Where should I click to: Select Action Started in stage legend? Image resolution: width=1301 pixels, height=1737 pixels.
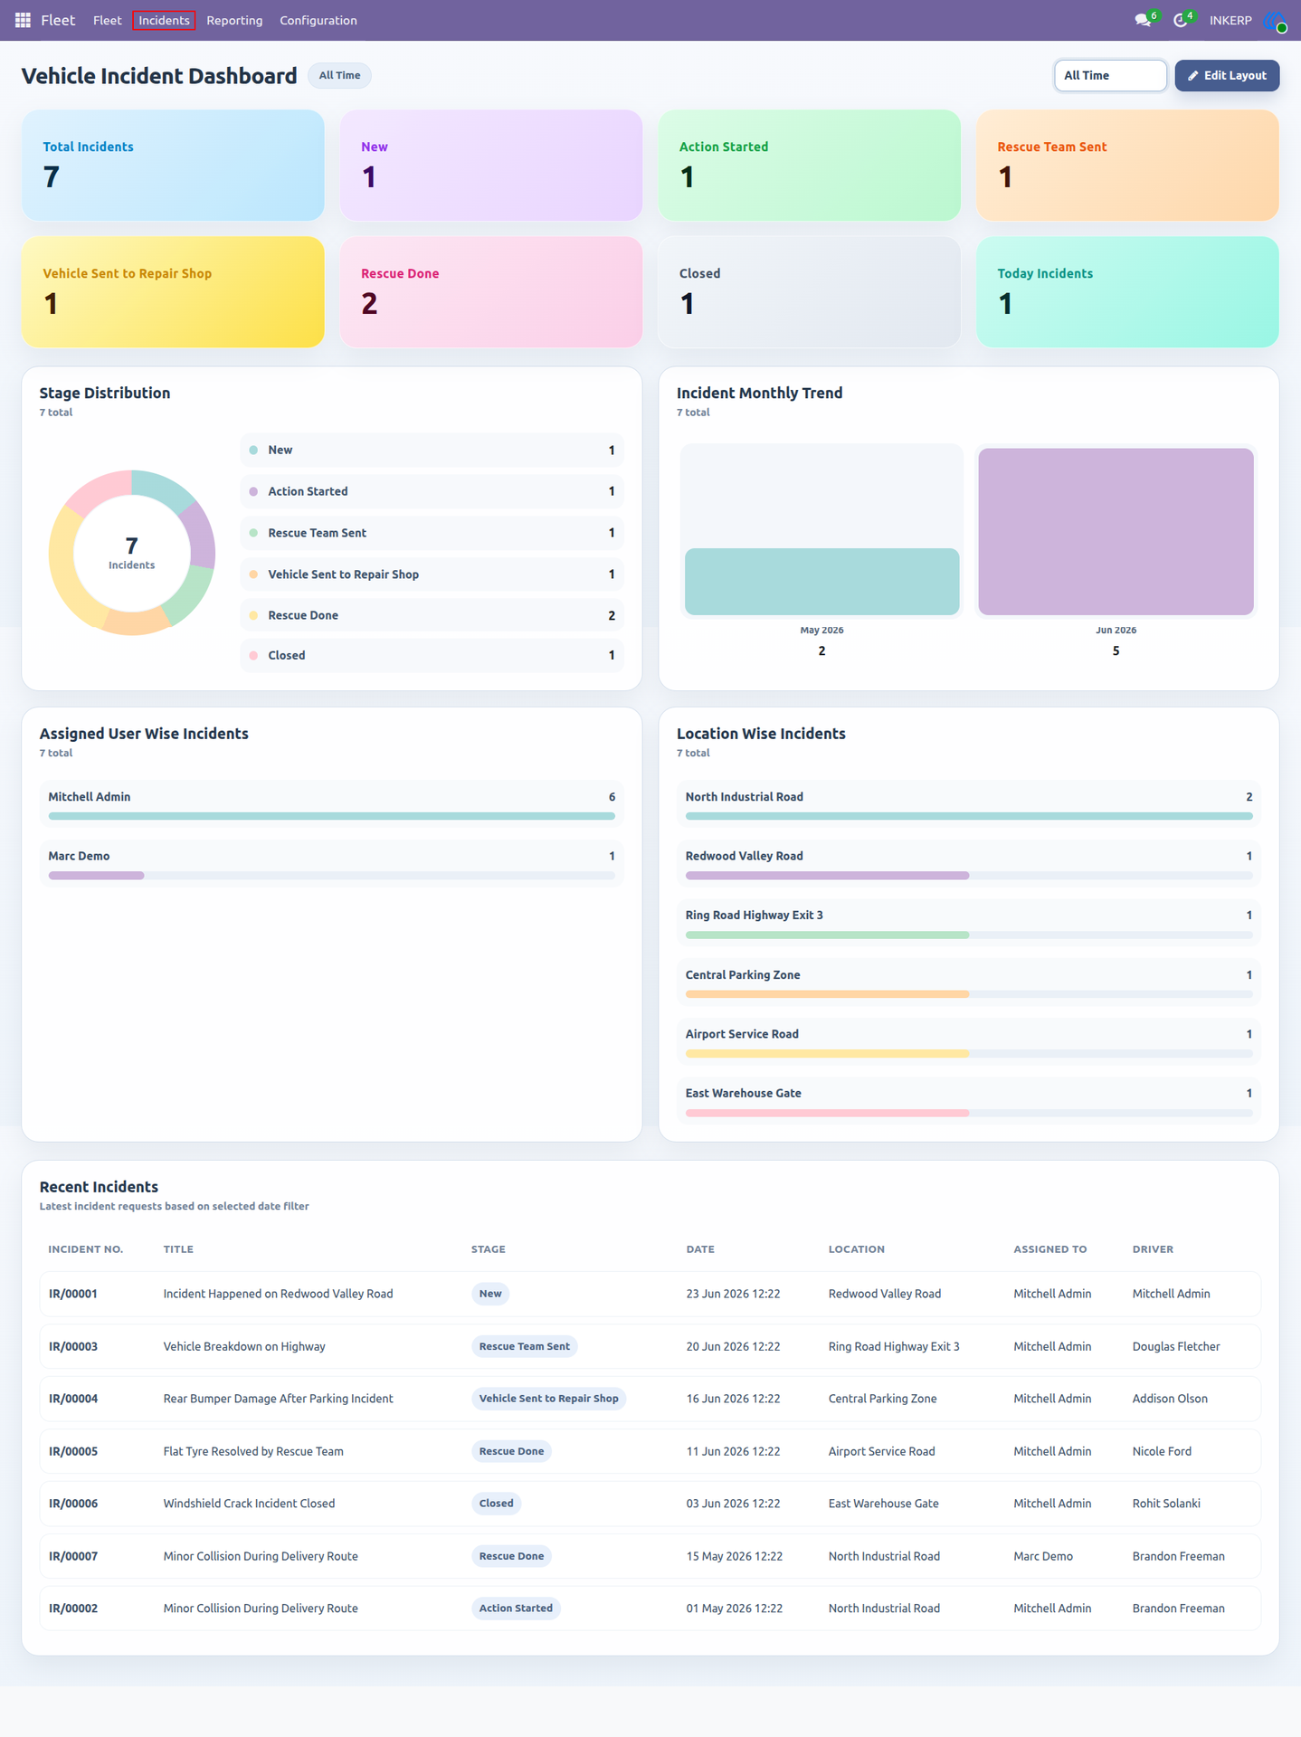(432, 491)
